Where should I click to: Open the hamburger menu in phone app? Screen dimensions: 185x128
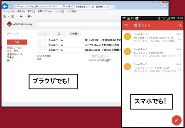click(126, 25)
